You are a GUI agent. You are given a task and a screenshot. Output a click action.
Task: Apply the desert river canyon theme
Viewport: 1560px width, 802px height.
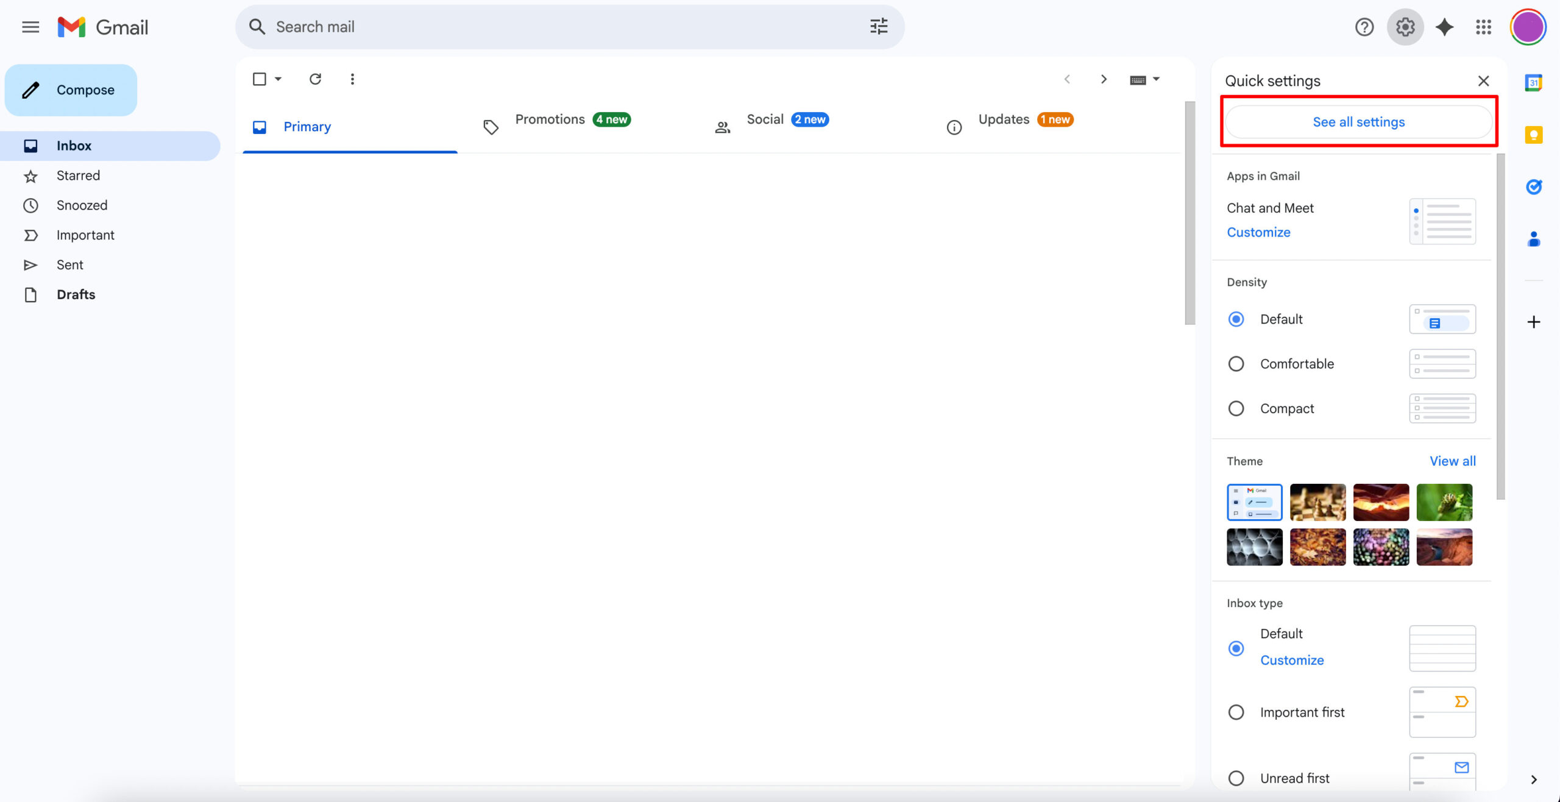click(x=1444, y=547)
